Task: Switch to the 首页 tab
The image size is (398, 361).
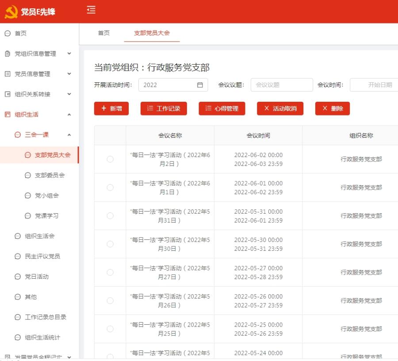Action: 103,33
